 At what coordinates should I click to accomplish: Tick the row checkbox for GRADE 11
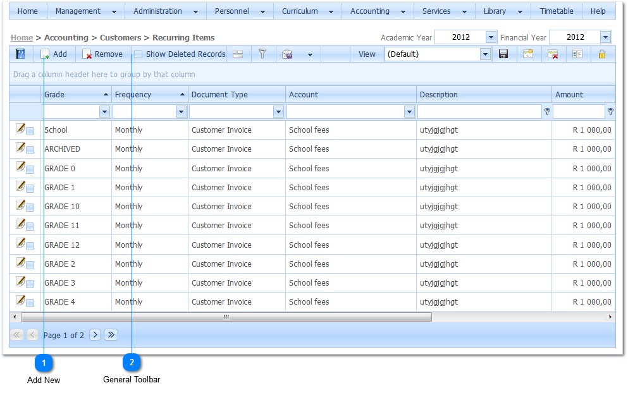click(x=30, y=226)
